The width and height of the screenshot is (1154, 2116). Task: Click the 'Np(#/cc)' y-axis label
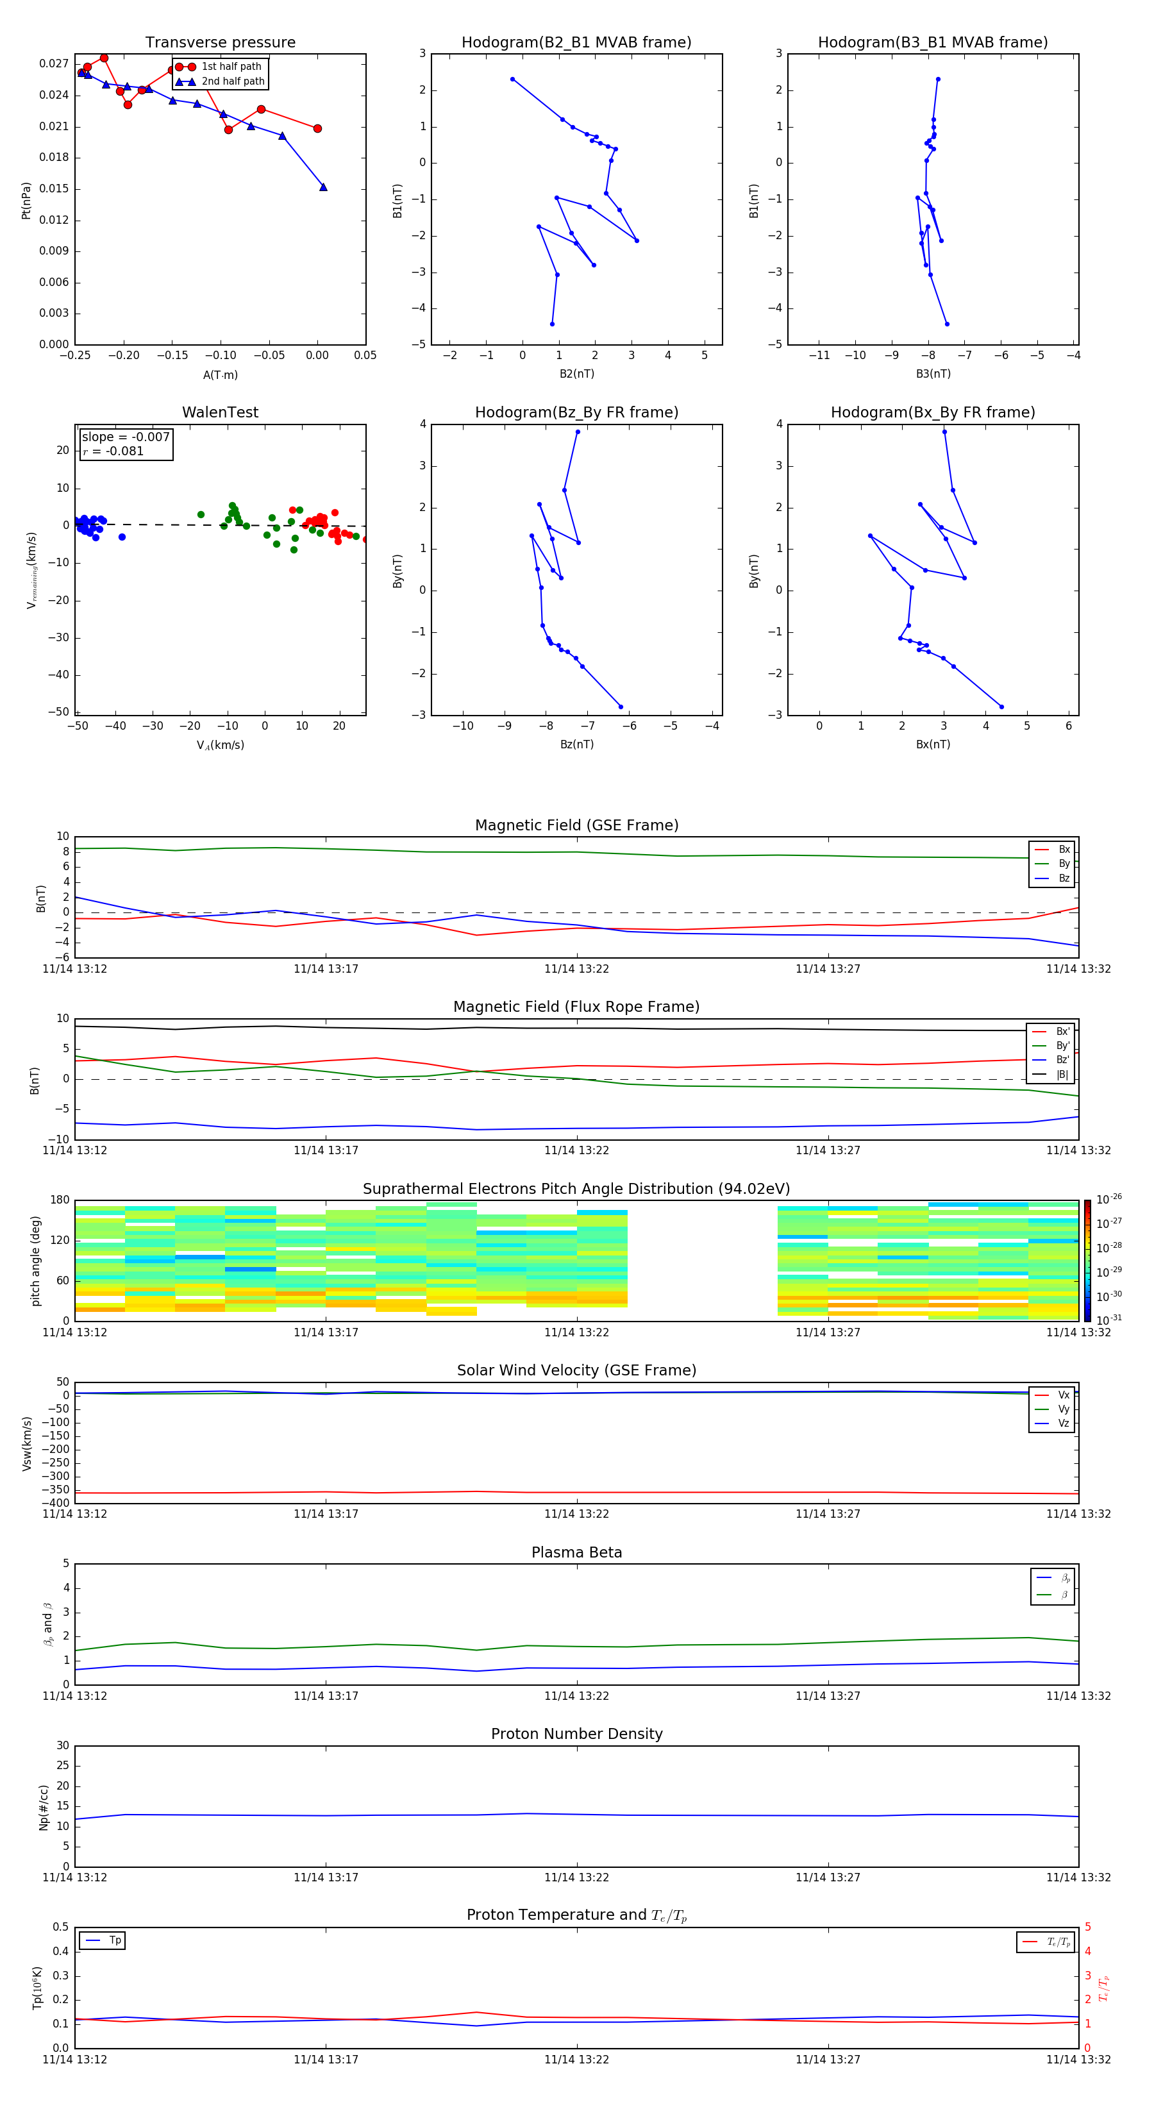point(44,1807)
